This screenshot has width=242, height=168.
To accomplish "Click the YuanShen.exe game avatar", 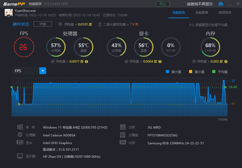I will 8,13.
